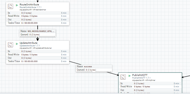Click the Out row of RouteOnAttribute
190x94 pixels.
(38, 20)
